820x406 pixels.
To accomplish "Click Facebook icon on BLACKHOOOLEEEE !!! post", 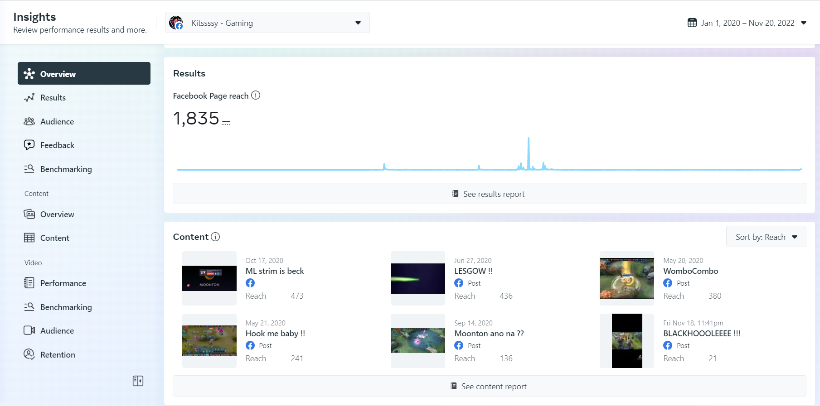I will coord(668,345).
